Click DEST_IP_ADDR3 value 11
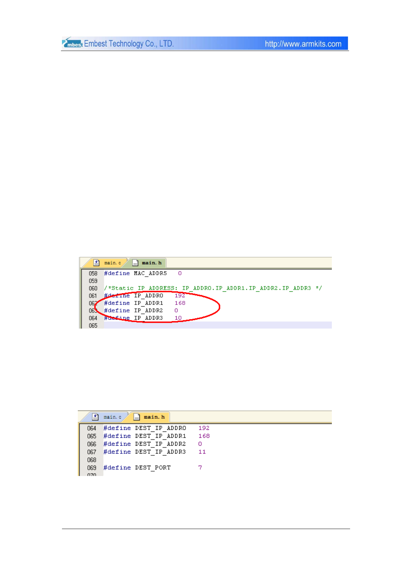Image resolution: width=410 pixels, height=580 pixels. click(x=202, y=452)
